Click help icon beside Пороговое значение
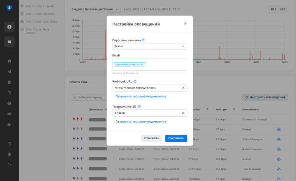Screen dimensions: 296x181 coord(143,40)
